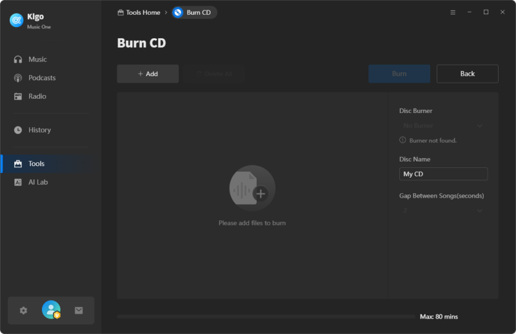Open the hamburger menu in title bar
516x334 pixels.
point(453,12)
